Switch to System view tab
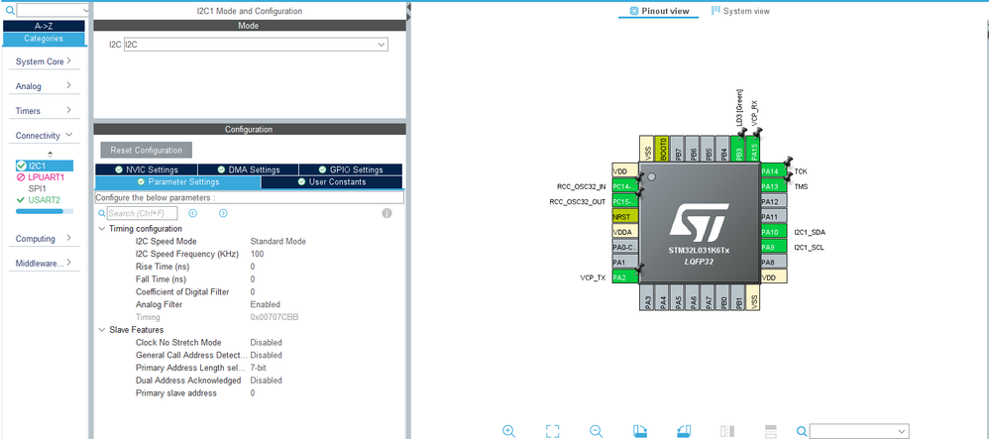Screen dimensions: 989x439 740,11
